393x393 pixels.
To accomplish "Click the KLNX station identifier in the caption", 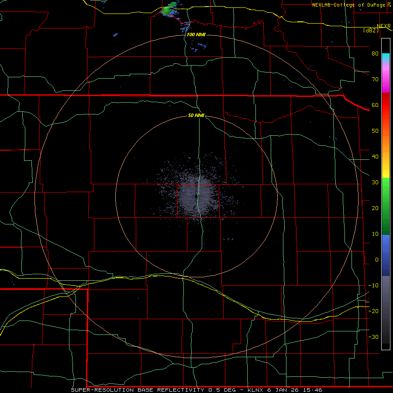I will 256,390.
